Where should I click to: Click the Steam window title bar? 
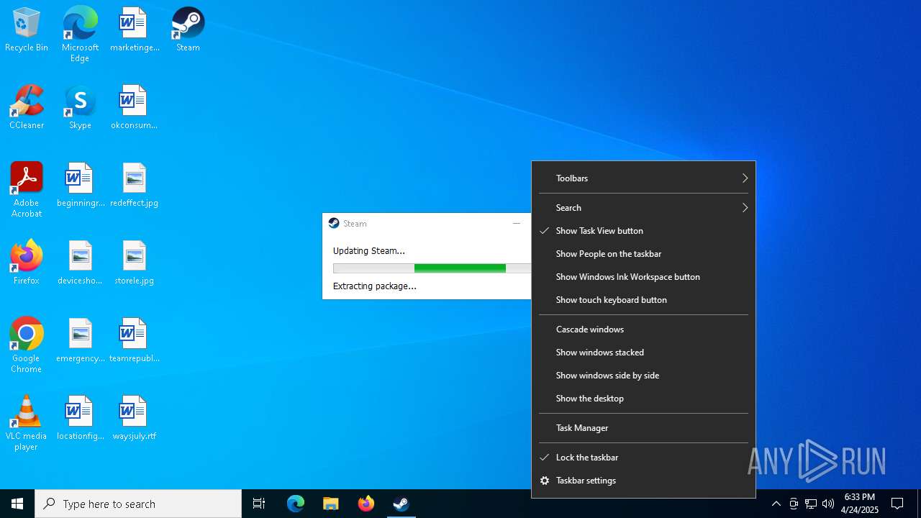coord(426,224)
